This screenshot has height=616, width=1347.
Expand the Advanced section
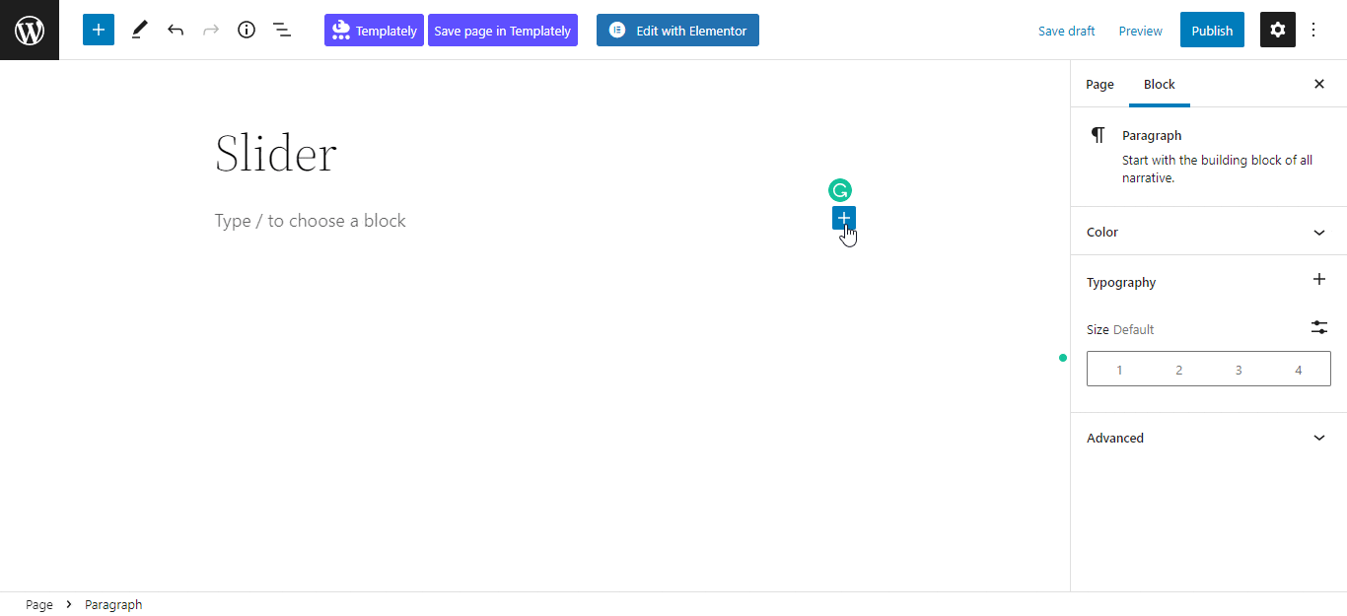[x=1209, y=438]
